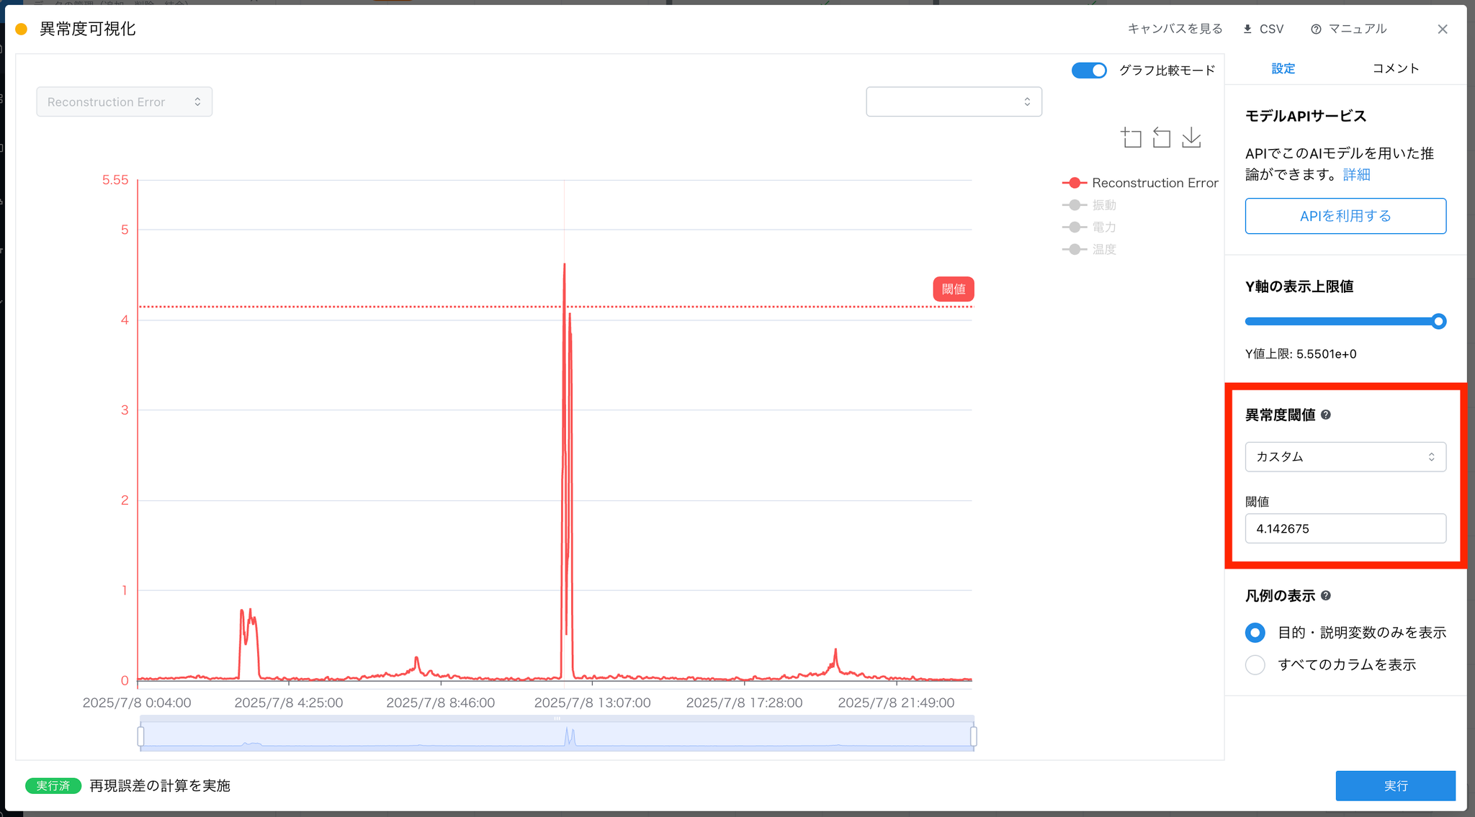Expand the カスタム threshold type dropdown
The image size is (1475, 817).
(1345, 457)
